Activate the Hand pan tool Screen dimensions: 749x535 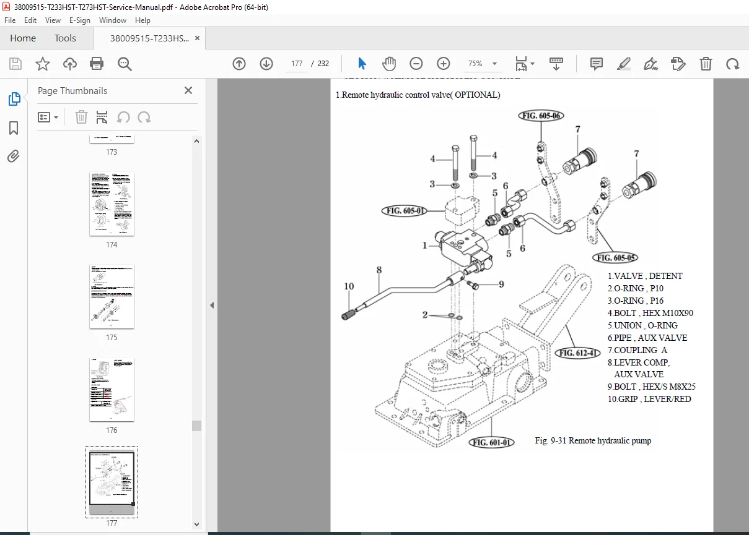389,64
